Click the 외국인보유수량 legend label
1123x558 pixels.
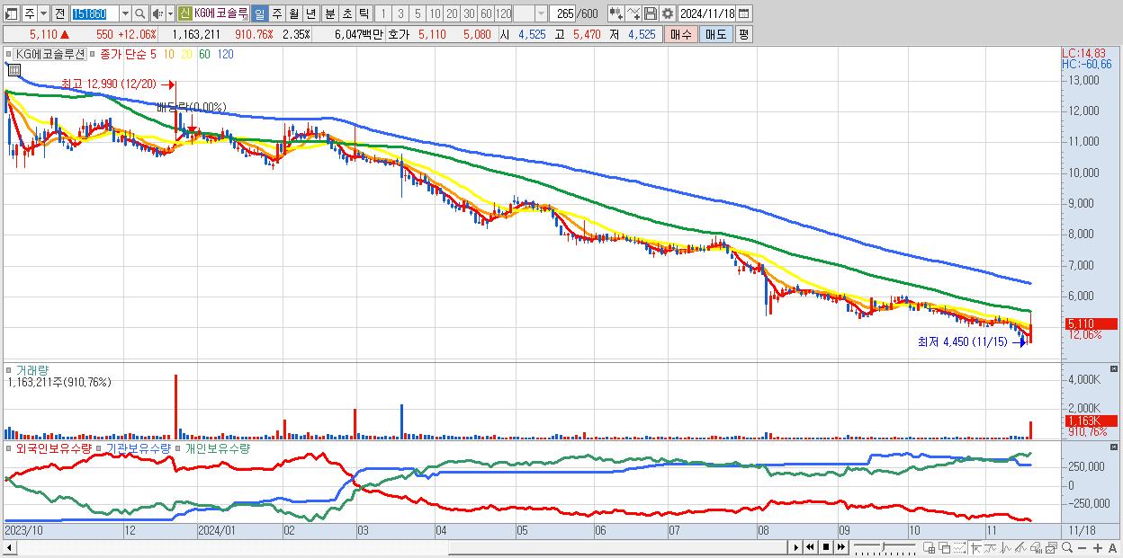pos(54,447)
